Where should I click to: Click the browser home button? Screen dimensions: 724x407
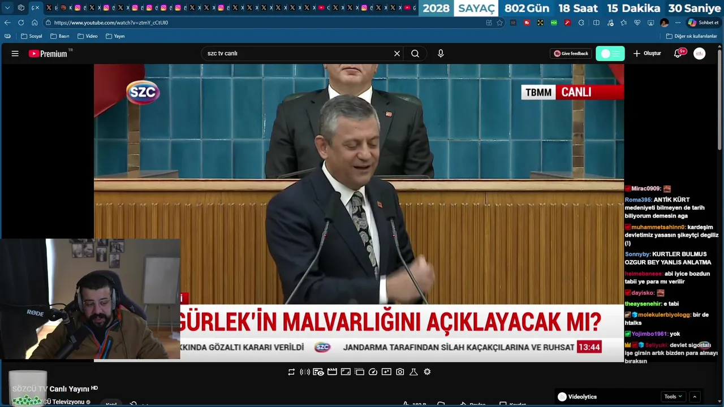coord(35,23)
